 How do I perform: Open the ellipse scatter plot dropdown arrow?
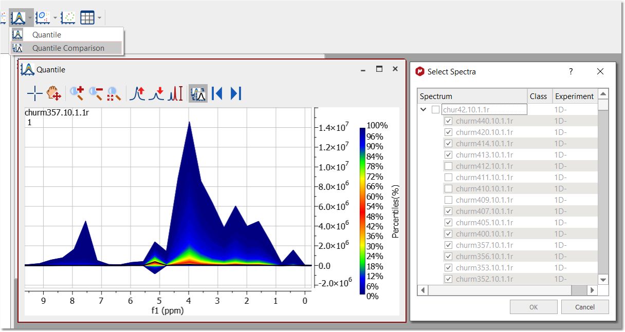[55, 18]
